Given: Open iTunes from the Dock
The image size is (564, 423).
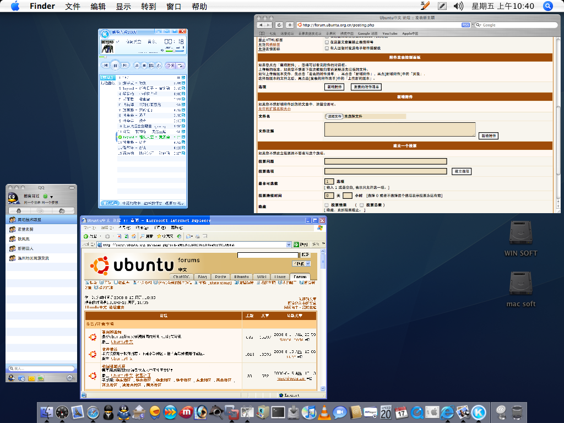Looking at the screenshot, I should (308, 412).
